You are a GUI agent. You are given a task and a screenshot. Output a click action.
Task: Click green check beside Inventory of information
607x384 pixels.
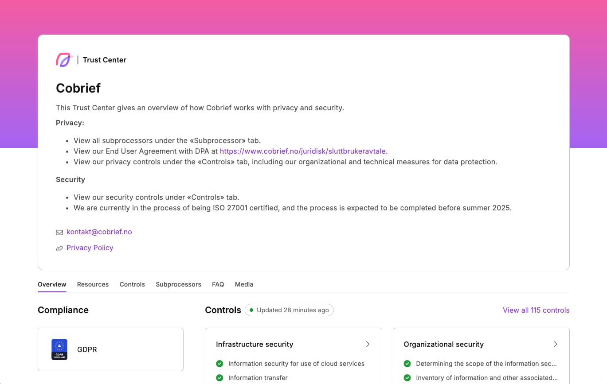click(407, 378)
